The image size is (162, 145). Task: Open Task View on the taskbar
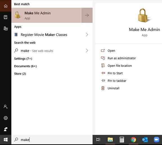[x=98, y=140]
